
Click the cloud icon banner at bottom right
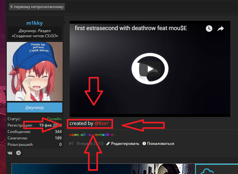(x=216, y=169)
